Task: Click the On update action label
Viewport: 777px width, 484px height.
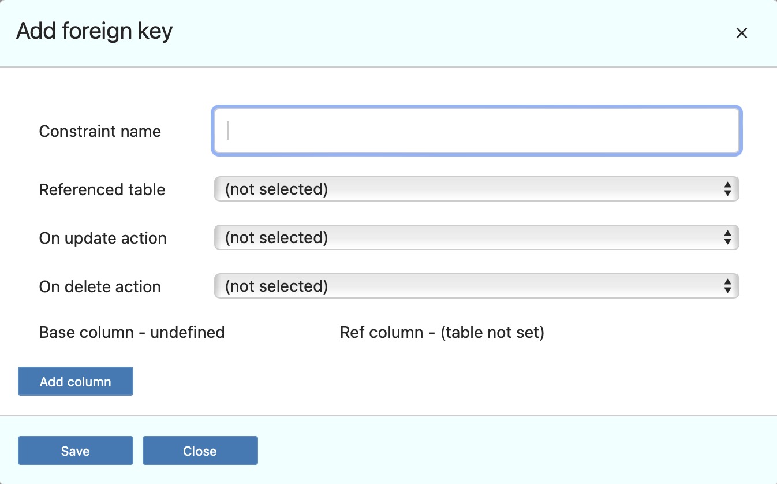Action: pyautogui.click(x=103, y=239)
